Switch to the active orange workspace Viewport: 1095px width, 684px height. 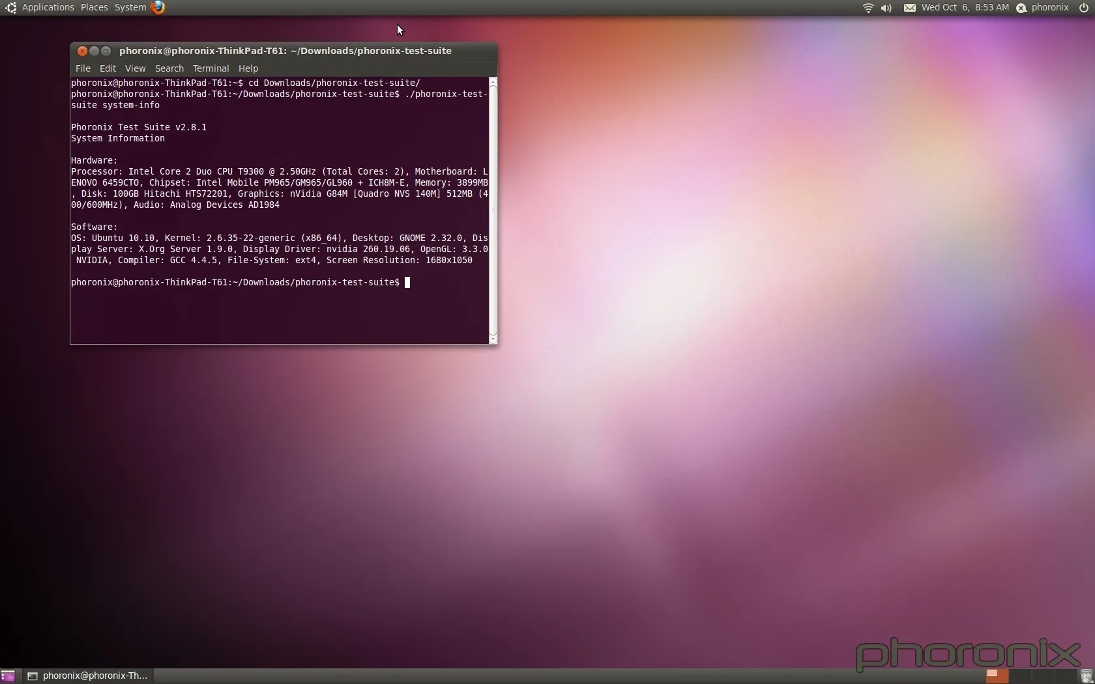[x=997, y=676]
